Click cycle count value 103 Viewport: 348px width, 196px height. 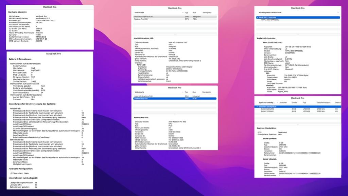point(33,97)
